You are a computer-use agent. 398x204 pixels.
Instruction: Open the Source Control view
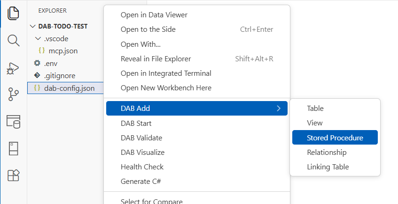pyautogui.click(x=13, y=95)
